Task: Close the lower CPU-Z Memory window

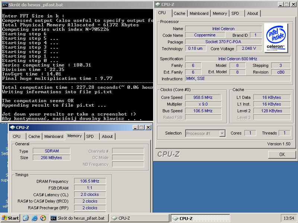Action: pos(148,127)
